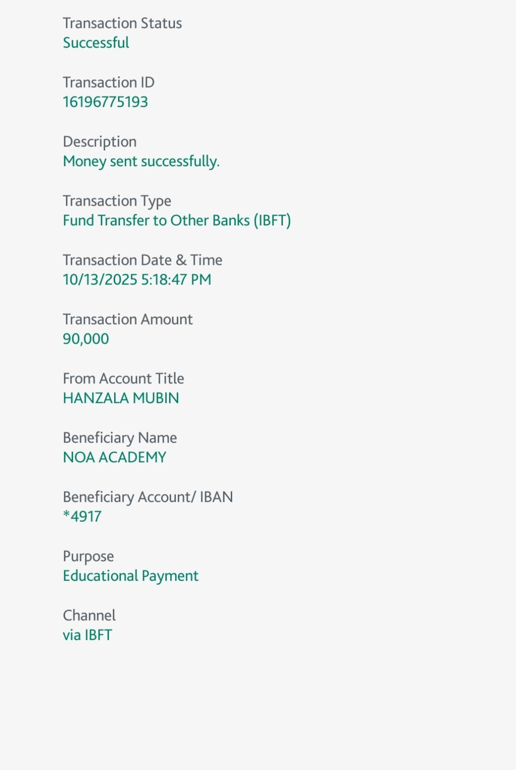Select the 10/13/2025 5:18:47 PM timestamp
The image size is (516, 770).
pos(137,280)
